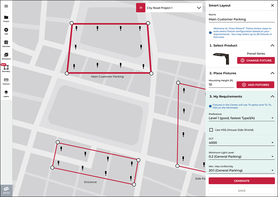278x197 pixels.
Task: Edit the Mounting Height field
Action: pos(221,85)
